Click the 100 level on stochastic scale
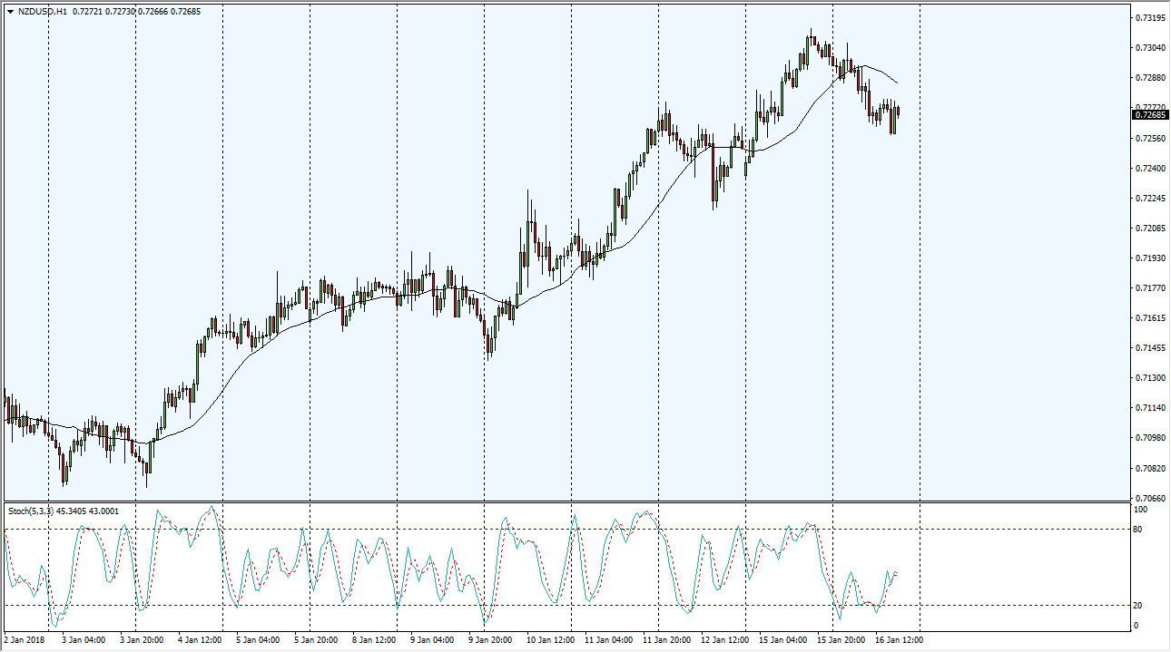Image resolution: width=1171 pixels, height=652 pixels. coord(1143,510)
